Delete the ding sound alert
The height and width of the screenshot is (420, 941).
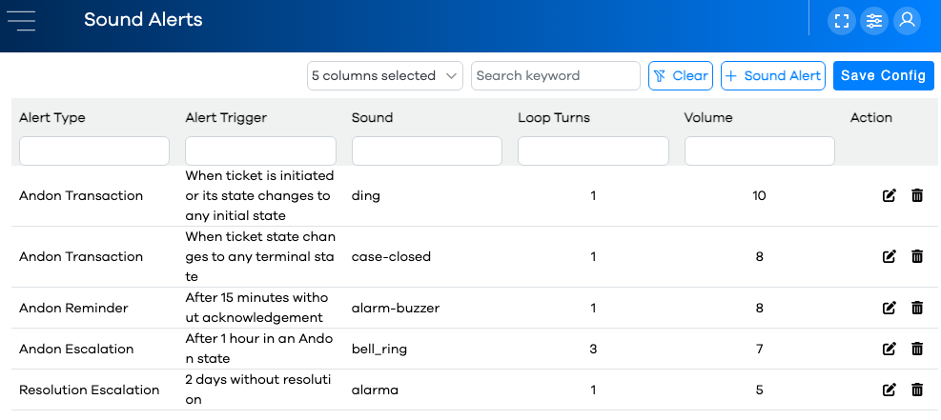pyautogui.click(x=917, y=195)
